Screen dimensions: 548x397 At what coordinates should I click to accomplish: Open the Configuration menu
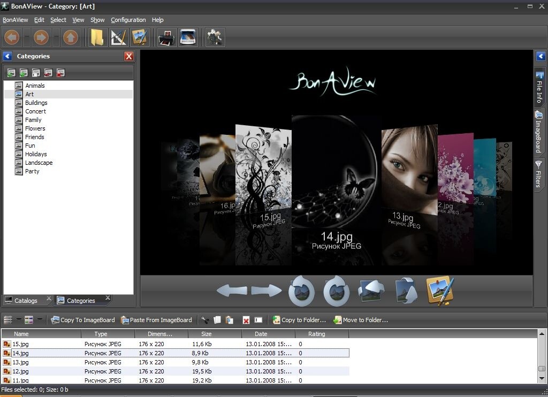[128, 20]
